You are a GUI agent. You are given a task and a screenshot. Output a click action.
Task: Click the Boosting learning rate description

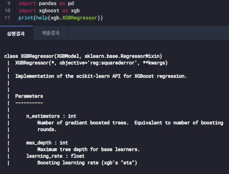[x=87, y=163]
